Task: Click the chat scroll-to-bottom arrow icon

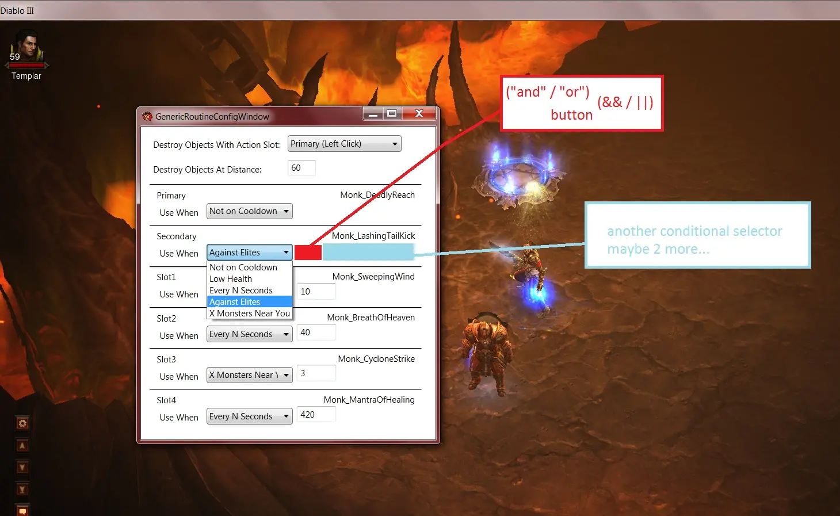Action: tap(22, 490)
